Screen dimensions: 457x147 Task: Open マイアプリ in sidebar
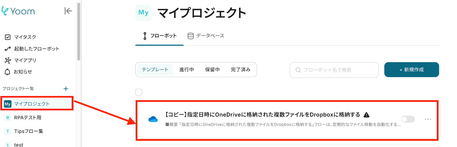25,60
